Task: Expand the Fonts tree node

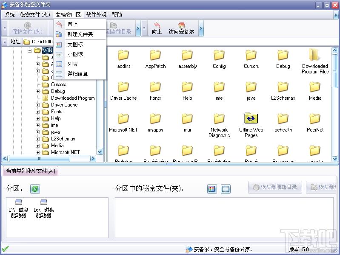Action: (x=38, y=112)
